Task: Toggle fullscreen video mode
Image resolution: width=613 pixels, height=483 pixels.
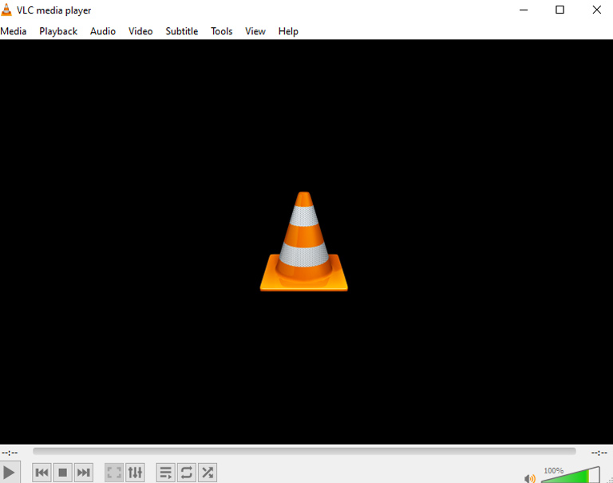Action: [x=114, y=473]
